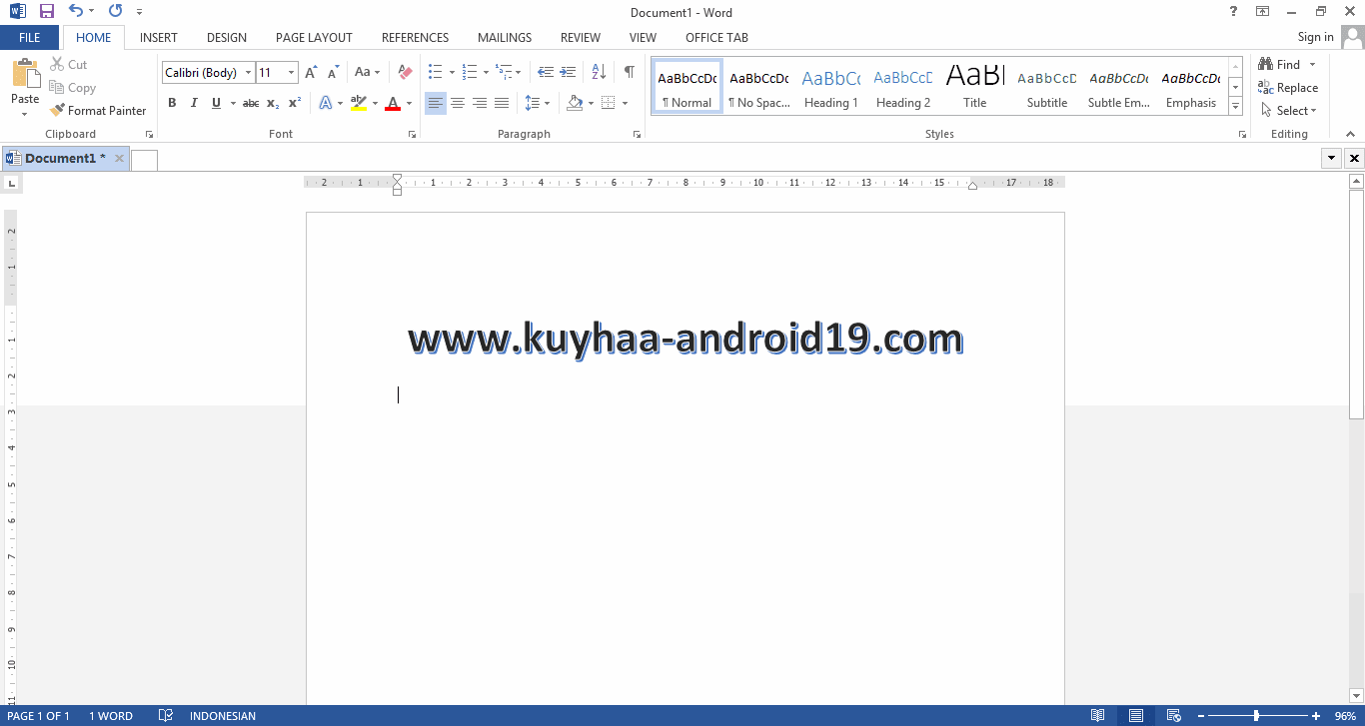Viewport: 1365px width, 726px height.
Task: Click the Replace button
Action: [1289, 88]
